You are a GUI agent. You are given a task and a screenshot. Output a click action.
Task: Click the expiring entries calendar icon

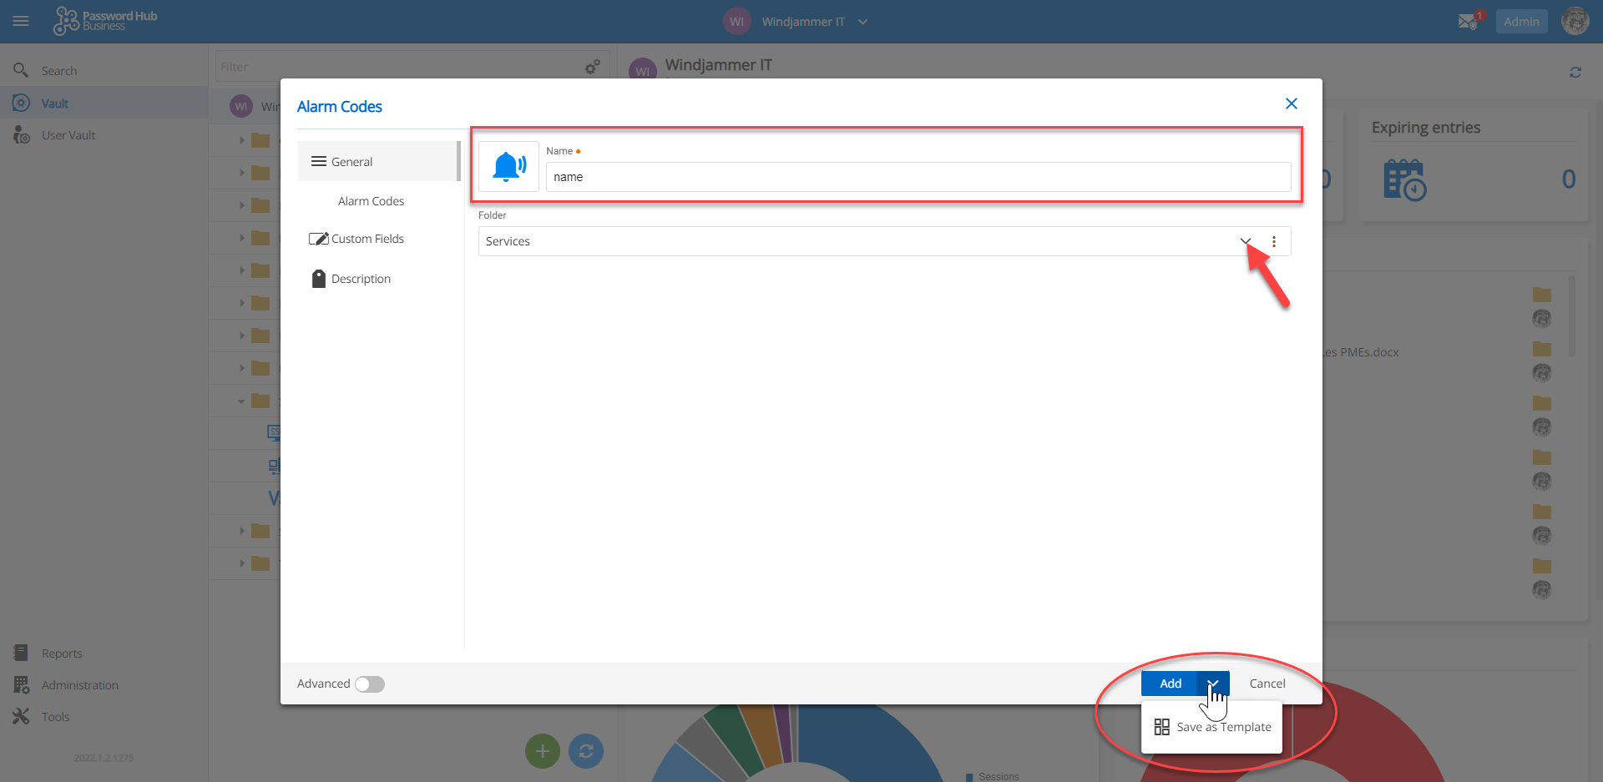[x=1404, y=179]
